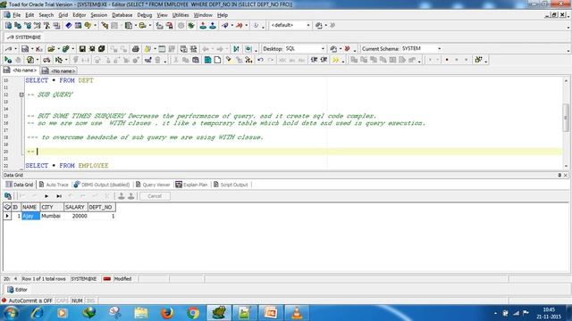Click the paste clipboard icon in editor toolbar
The image size is (572, 321).
point(196,60)
